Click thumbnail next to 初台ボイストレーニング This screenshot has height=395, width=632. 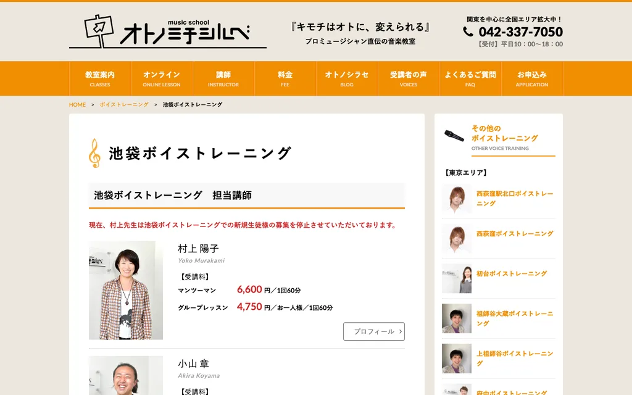click(x=457, y=278)
